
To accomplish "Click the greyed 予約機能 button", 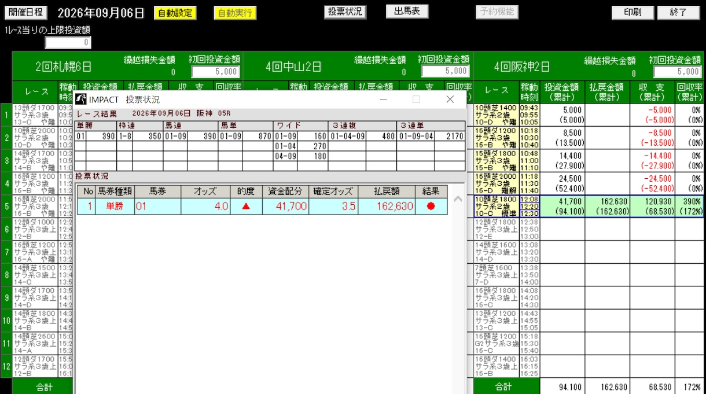I will coord(497,12).
